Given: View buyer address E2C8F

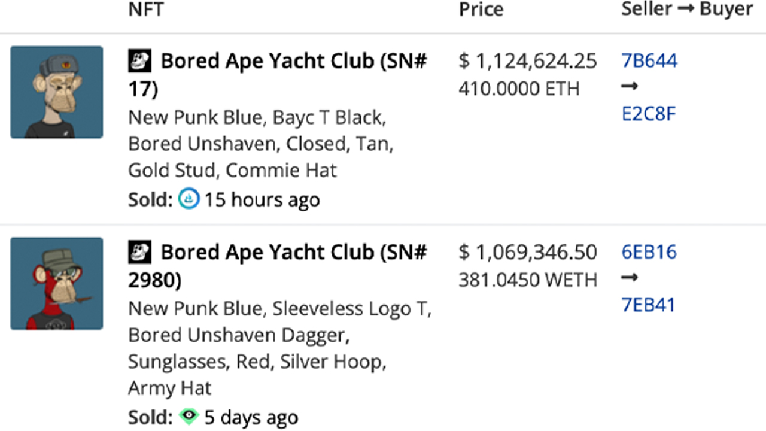Looking at the screenshot, I should (x=649, y=114).
